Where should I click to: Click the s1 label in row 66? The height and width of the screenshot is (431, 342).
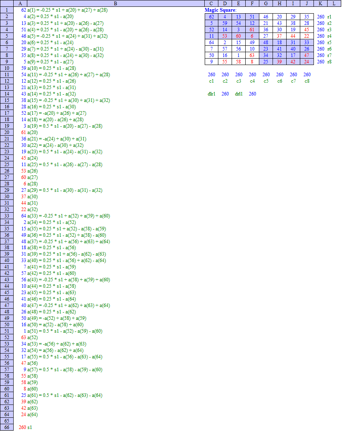coord(30,427)
